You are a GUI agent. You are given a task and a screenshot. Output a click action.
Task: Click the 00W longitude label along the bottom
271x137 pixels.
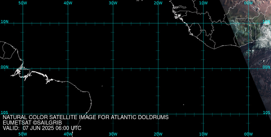[x=249, y=134]
